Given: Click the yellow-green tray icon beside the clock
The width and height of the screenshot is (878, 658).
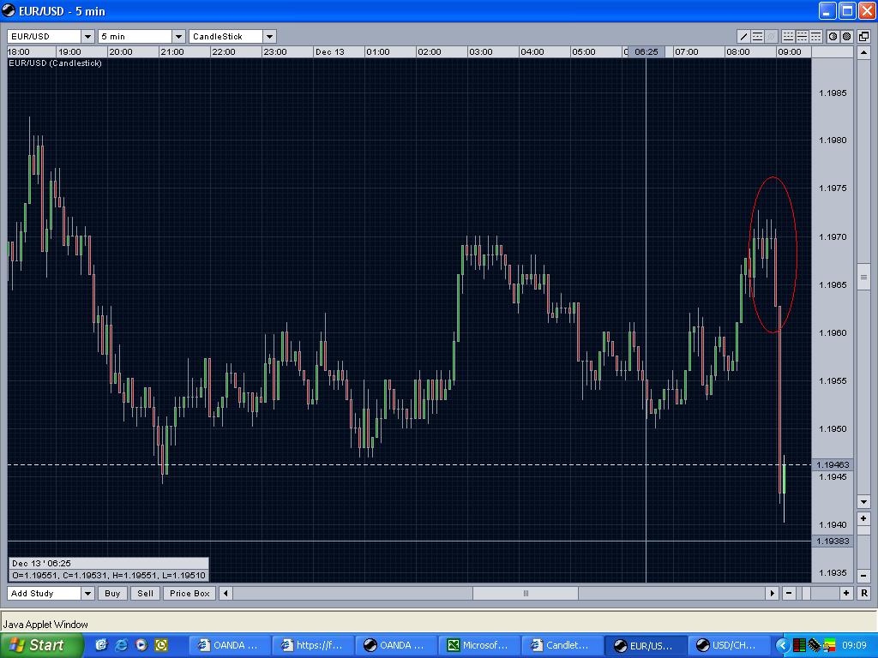Looking at the screenshot, I should (x=829, y=646).
